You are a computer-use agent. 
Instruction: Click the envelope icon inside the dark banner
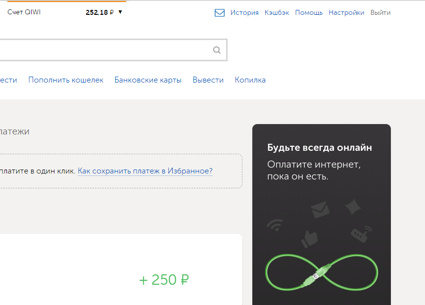pos(320,210)
